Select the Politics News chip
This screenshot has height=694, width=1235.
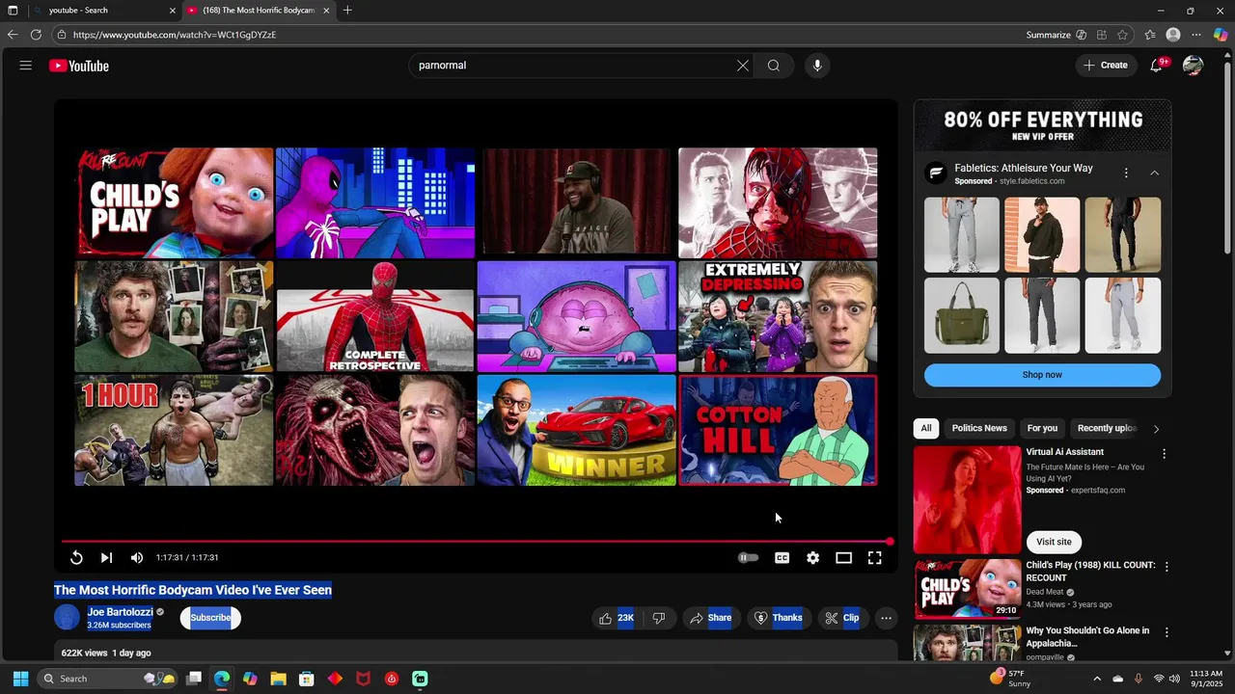[x=979, y=428]
